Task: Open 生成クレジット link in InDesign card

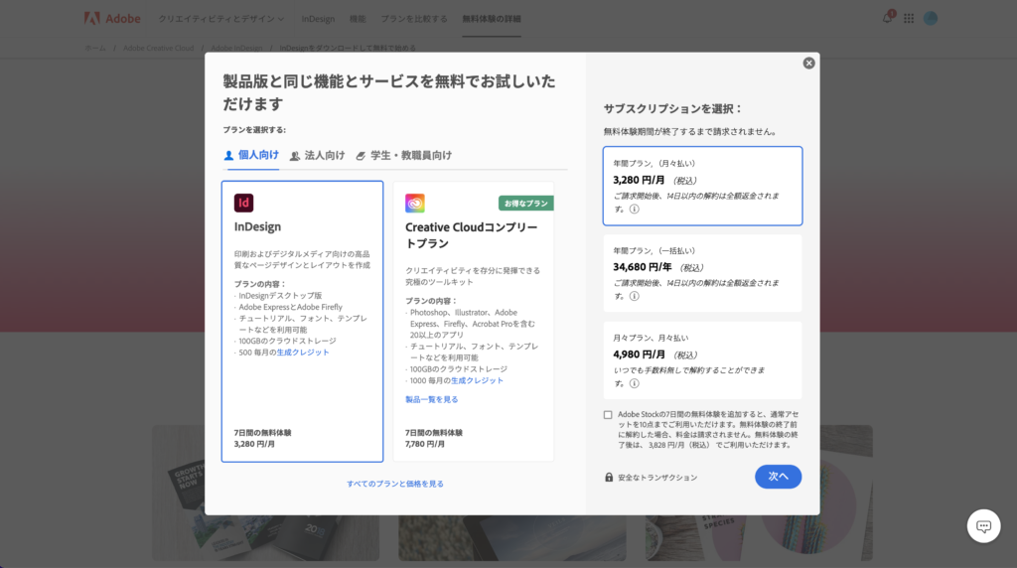Action: pyautogui.click(x=303, y=353)
